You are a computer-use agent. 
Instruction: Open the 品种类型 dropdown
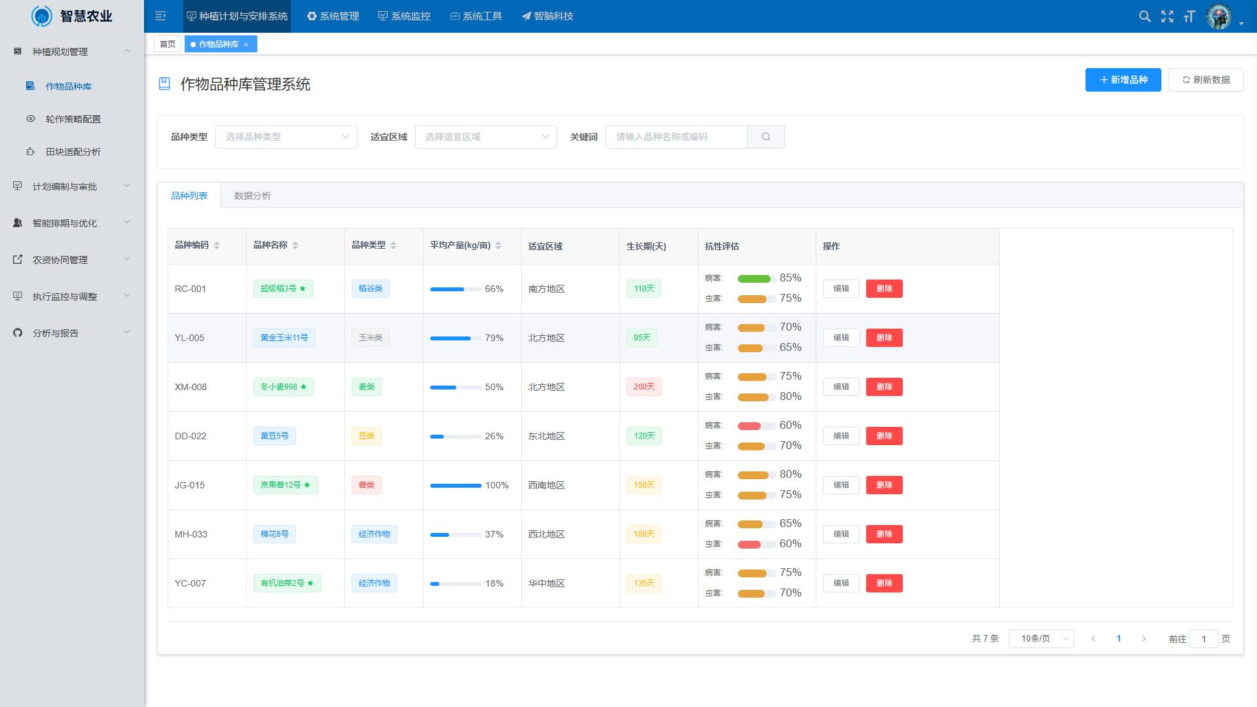(x=286, y=137)
